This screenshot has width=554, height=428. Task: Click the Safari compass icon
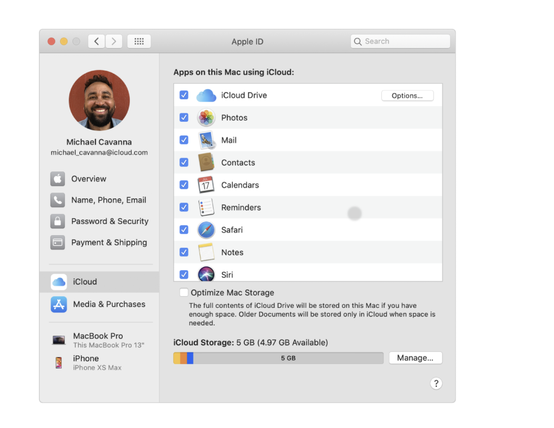[x=206, y=230]
